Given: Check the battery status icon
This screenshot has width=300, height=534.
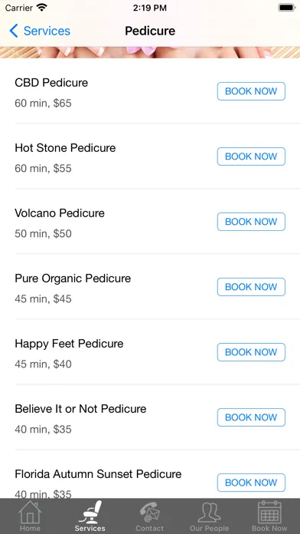Looking at the screenshot, I should click(287, 8).
